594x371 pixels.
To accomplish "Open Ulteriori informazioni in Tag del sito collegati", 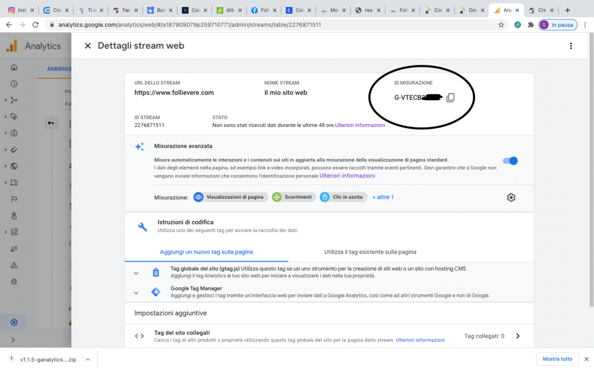I will pyautogui.click(x=420, y=340).
